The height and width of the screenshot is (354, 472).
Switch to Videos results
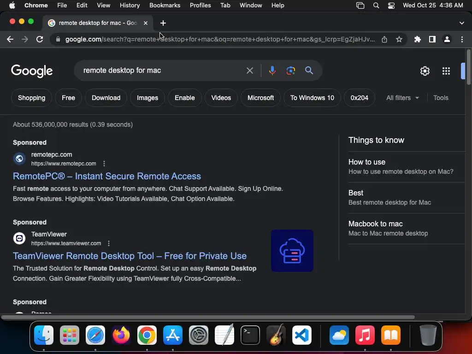click(x=221, y=98)
